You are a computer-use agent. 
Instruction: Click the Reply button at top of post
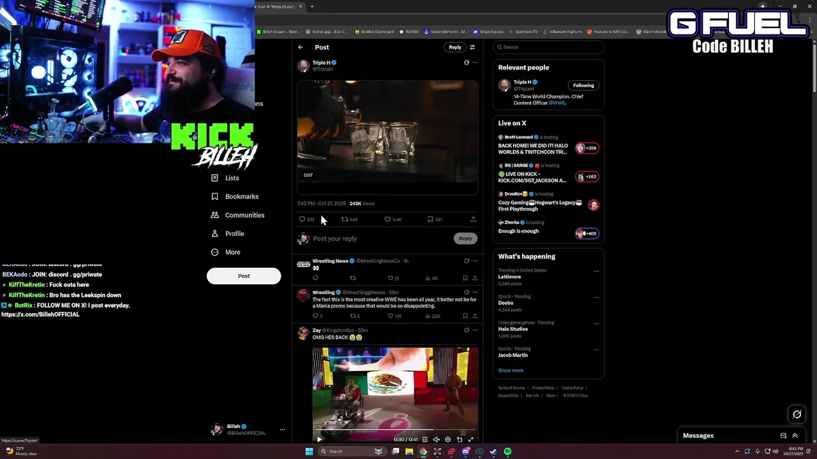click(455, 47)
